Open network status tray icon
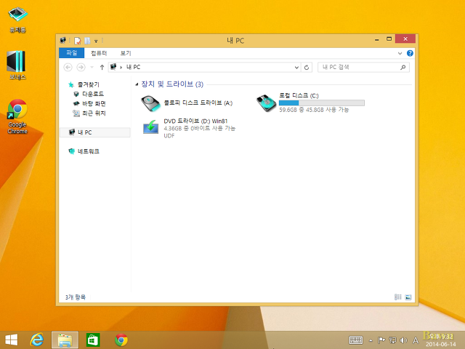The width and height of the screenshot is (465, 349). click(x=392, y=340)
